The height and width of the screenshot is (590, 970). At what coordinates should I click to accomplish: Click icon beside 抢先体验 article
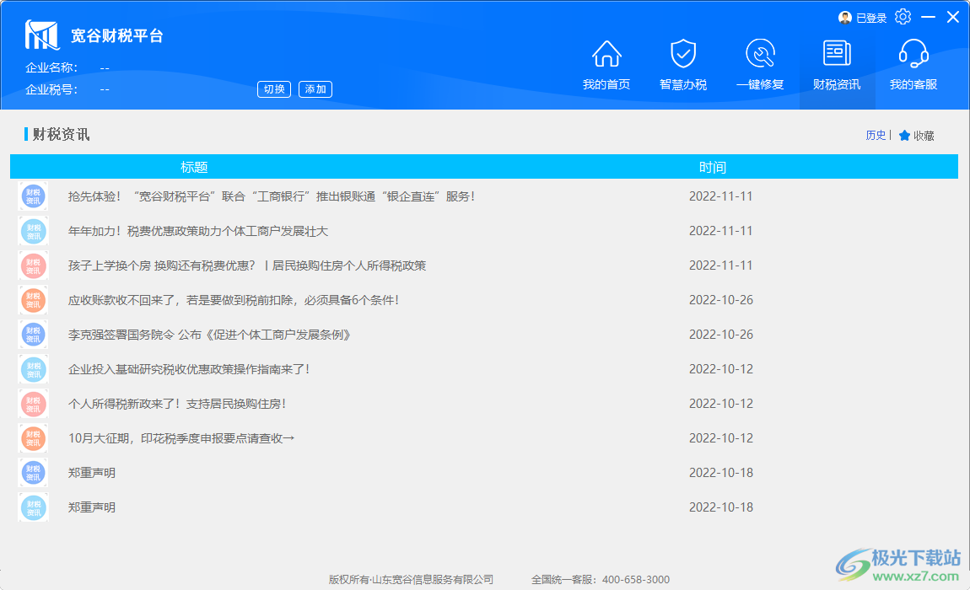click(34, 196)
